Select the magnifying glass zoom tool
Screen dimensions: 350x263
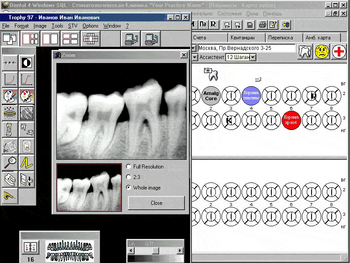click(x=10, y=162)
